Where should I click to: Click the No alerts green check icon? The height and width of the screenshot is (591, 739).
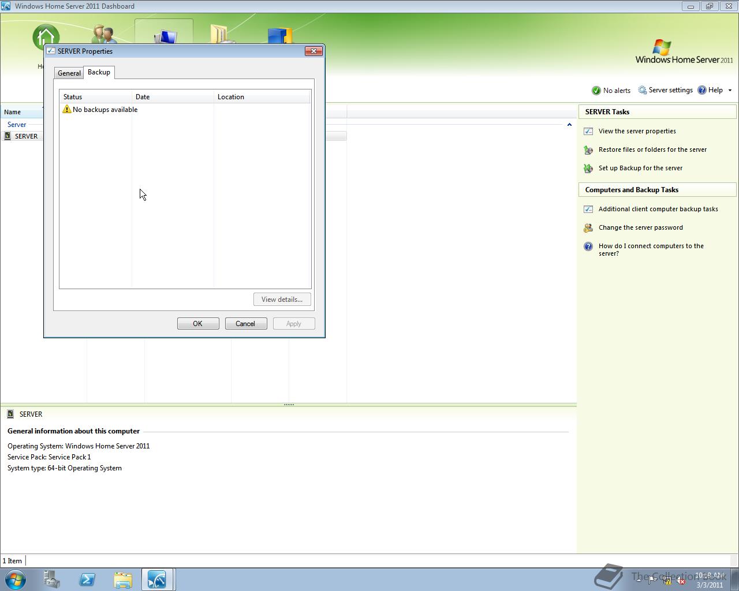click(596, 91)
